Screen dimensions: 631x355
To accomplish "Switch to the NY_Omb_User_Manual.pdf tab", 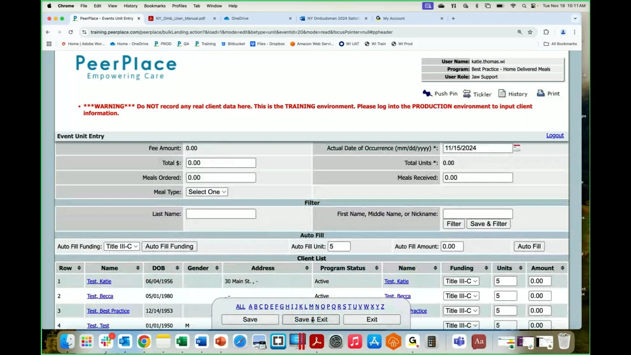I will (179, 18).
